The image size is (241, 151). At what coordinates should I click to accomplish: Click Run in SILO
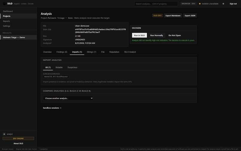pos(139,35)
